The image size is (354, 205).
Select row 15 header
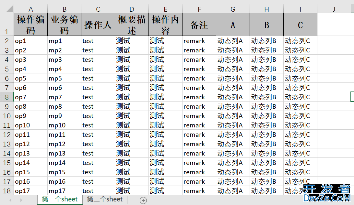pyautogui.click(x=7, y=163)
